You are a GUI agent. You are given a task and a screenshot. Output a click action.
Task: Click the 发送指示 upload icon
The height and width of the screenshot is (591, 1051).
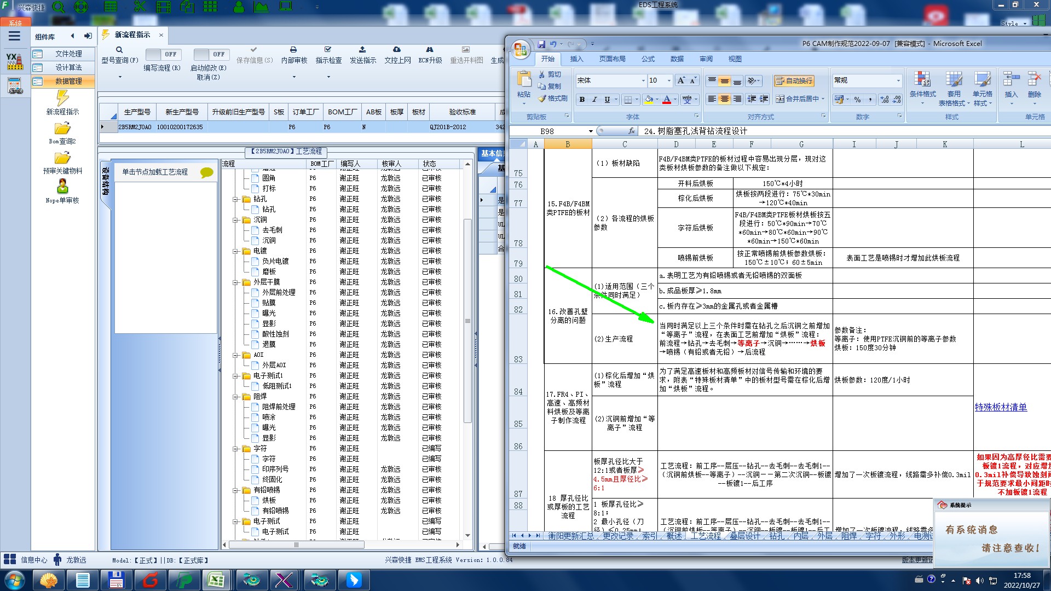[362, 50]
